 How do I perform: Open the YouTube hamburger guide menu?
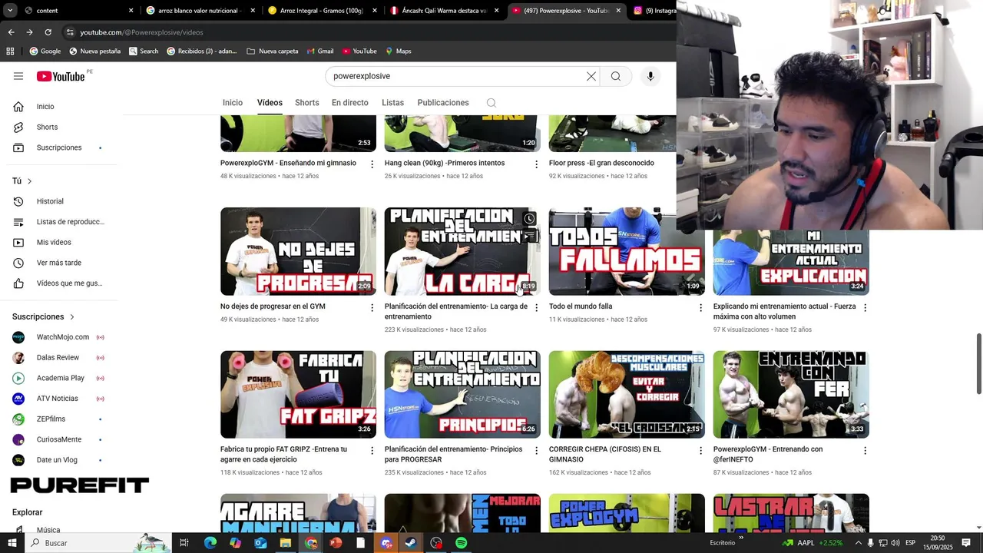tap(18, 76)
